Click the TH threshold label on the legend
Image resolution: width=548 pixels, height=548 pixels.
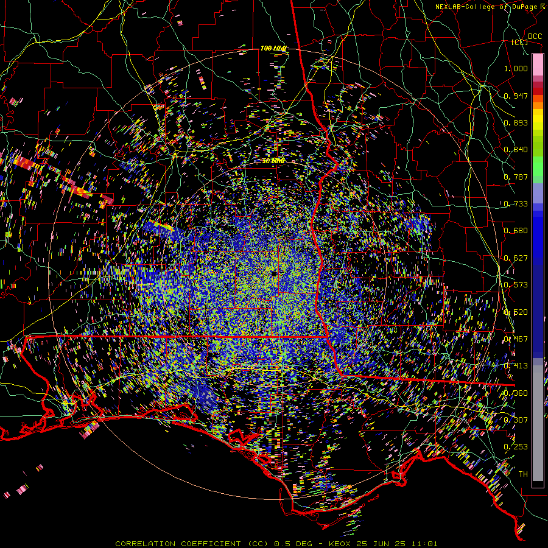523,474
